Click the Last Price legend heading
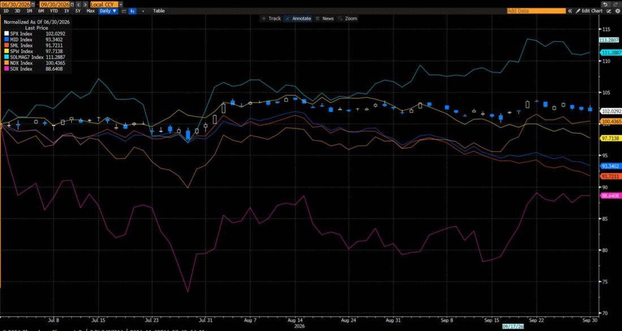This screenshot has width=622, height=331. point(37,28)
